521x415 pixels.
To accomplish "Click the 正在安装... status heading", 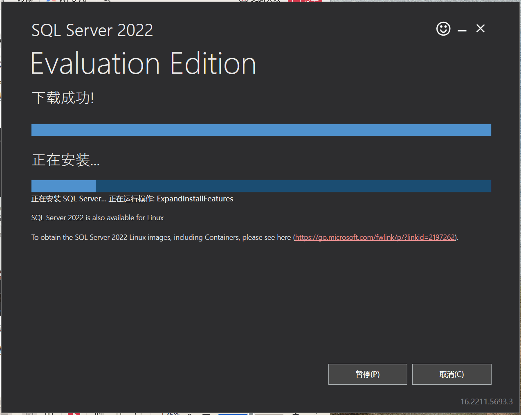I will point(65,160).
